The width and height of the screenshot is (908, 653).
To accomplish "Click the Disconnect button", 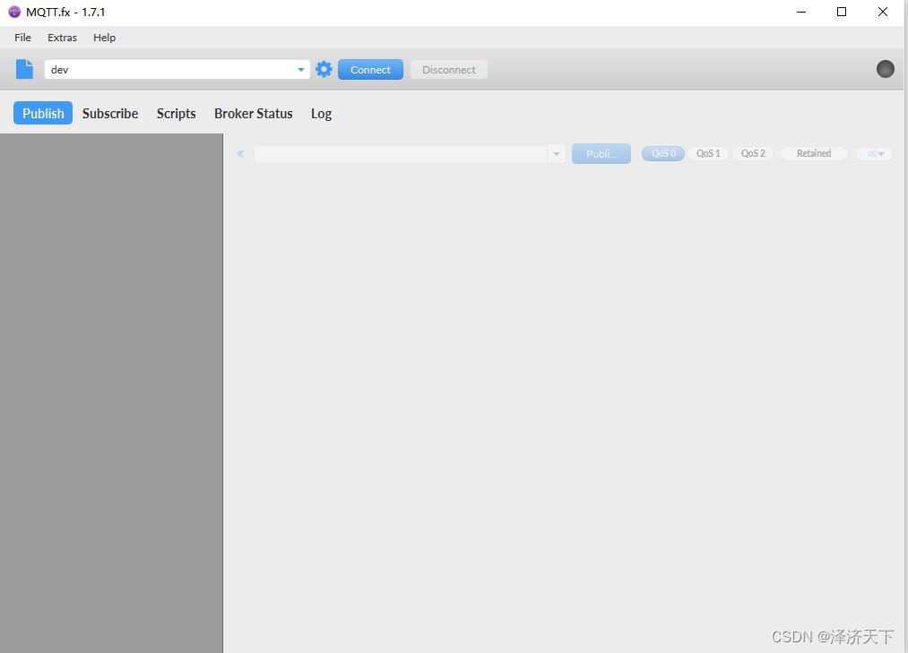I will pyautogui.click(x=449, y=70).
